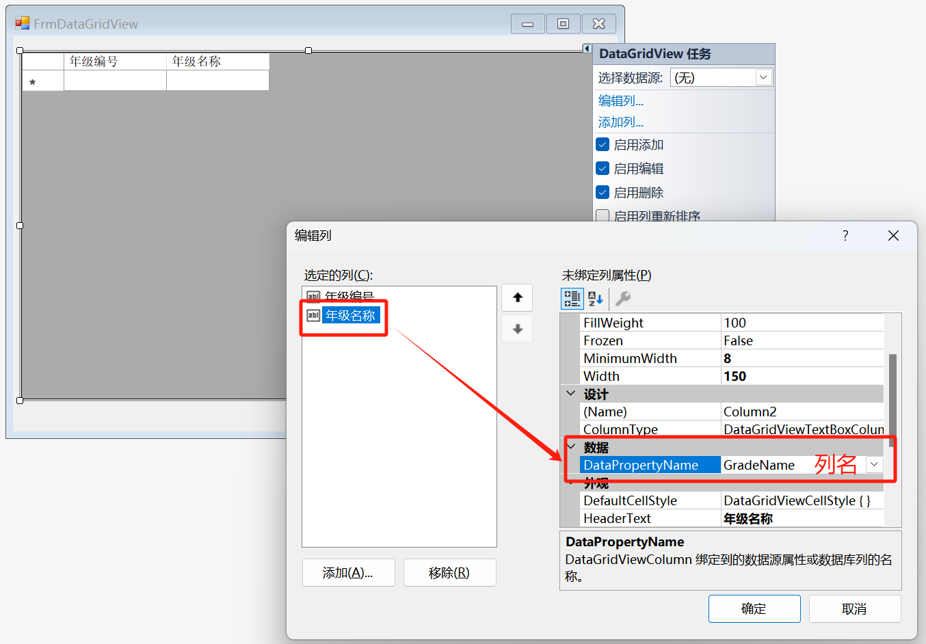Uncheck the 启用添加 checkbox
The height and width of the screenshot is (644, 926).
603,145
